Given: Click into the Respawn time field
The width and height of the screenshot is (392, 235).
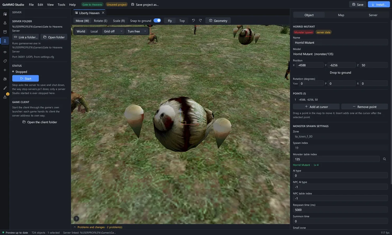Looking at the screenshot, I should coord(340,210).
